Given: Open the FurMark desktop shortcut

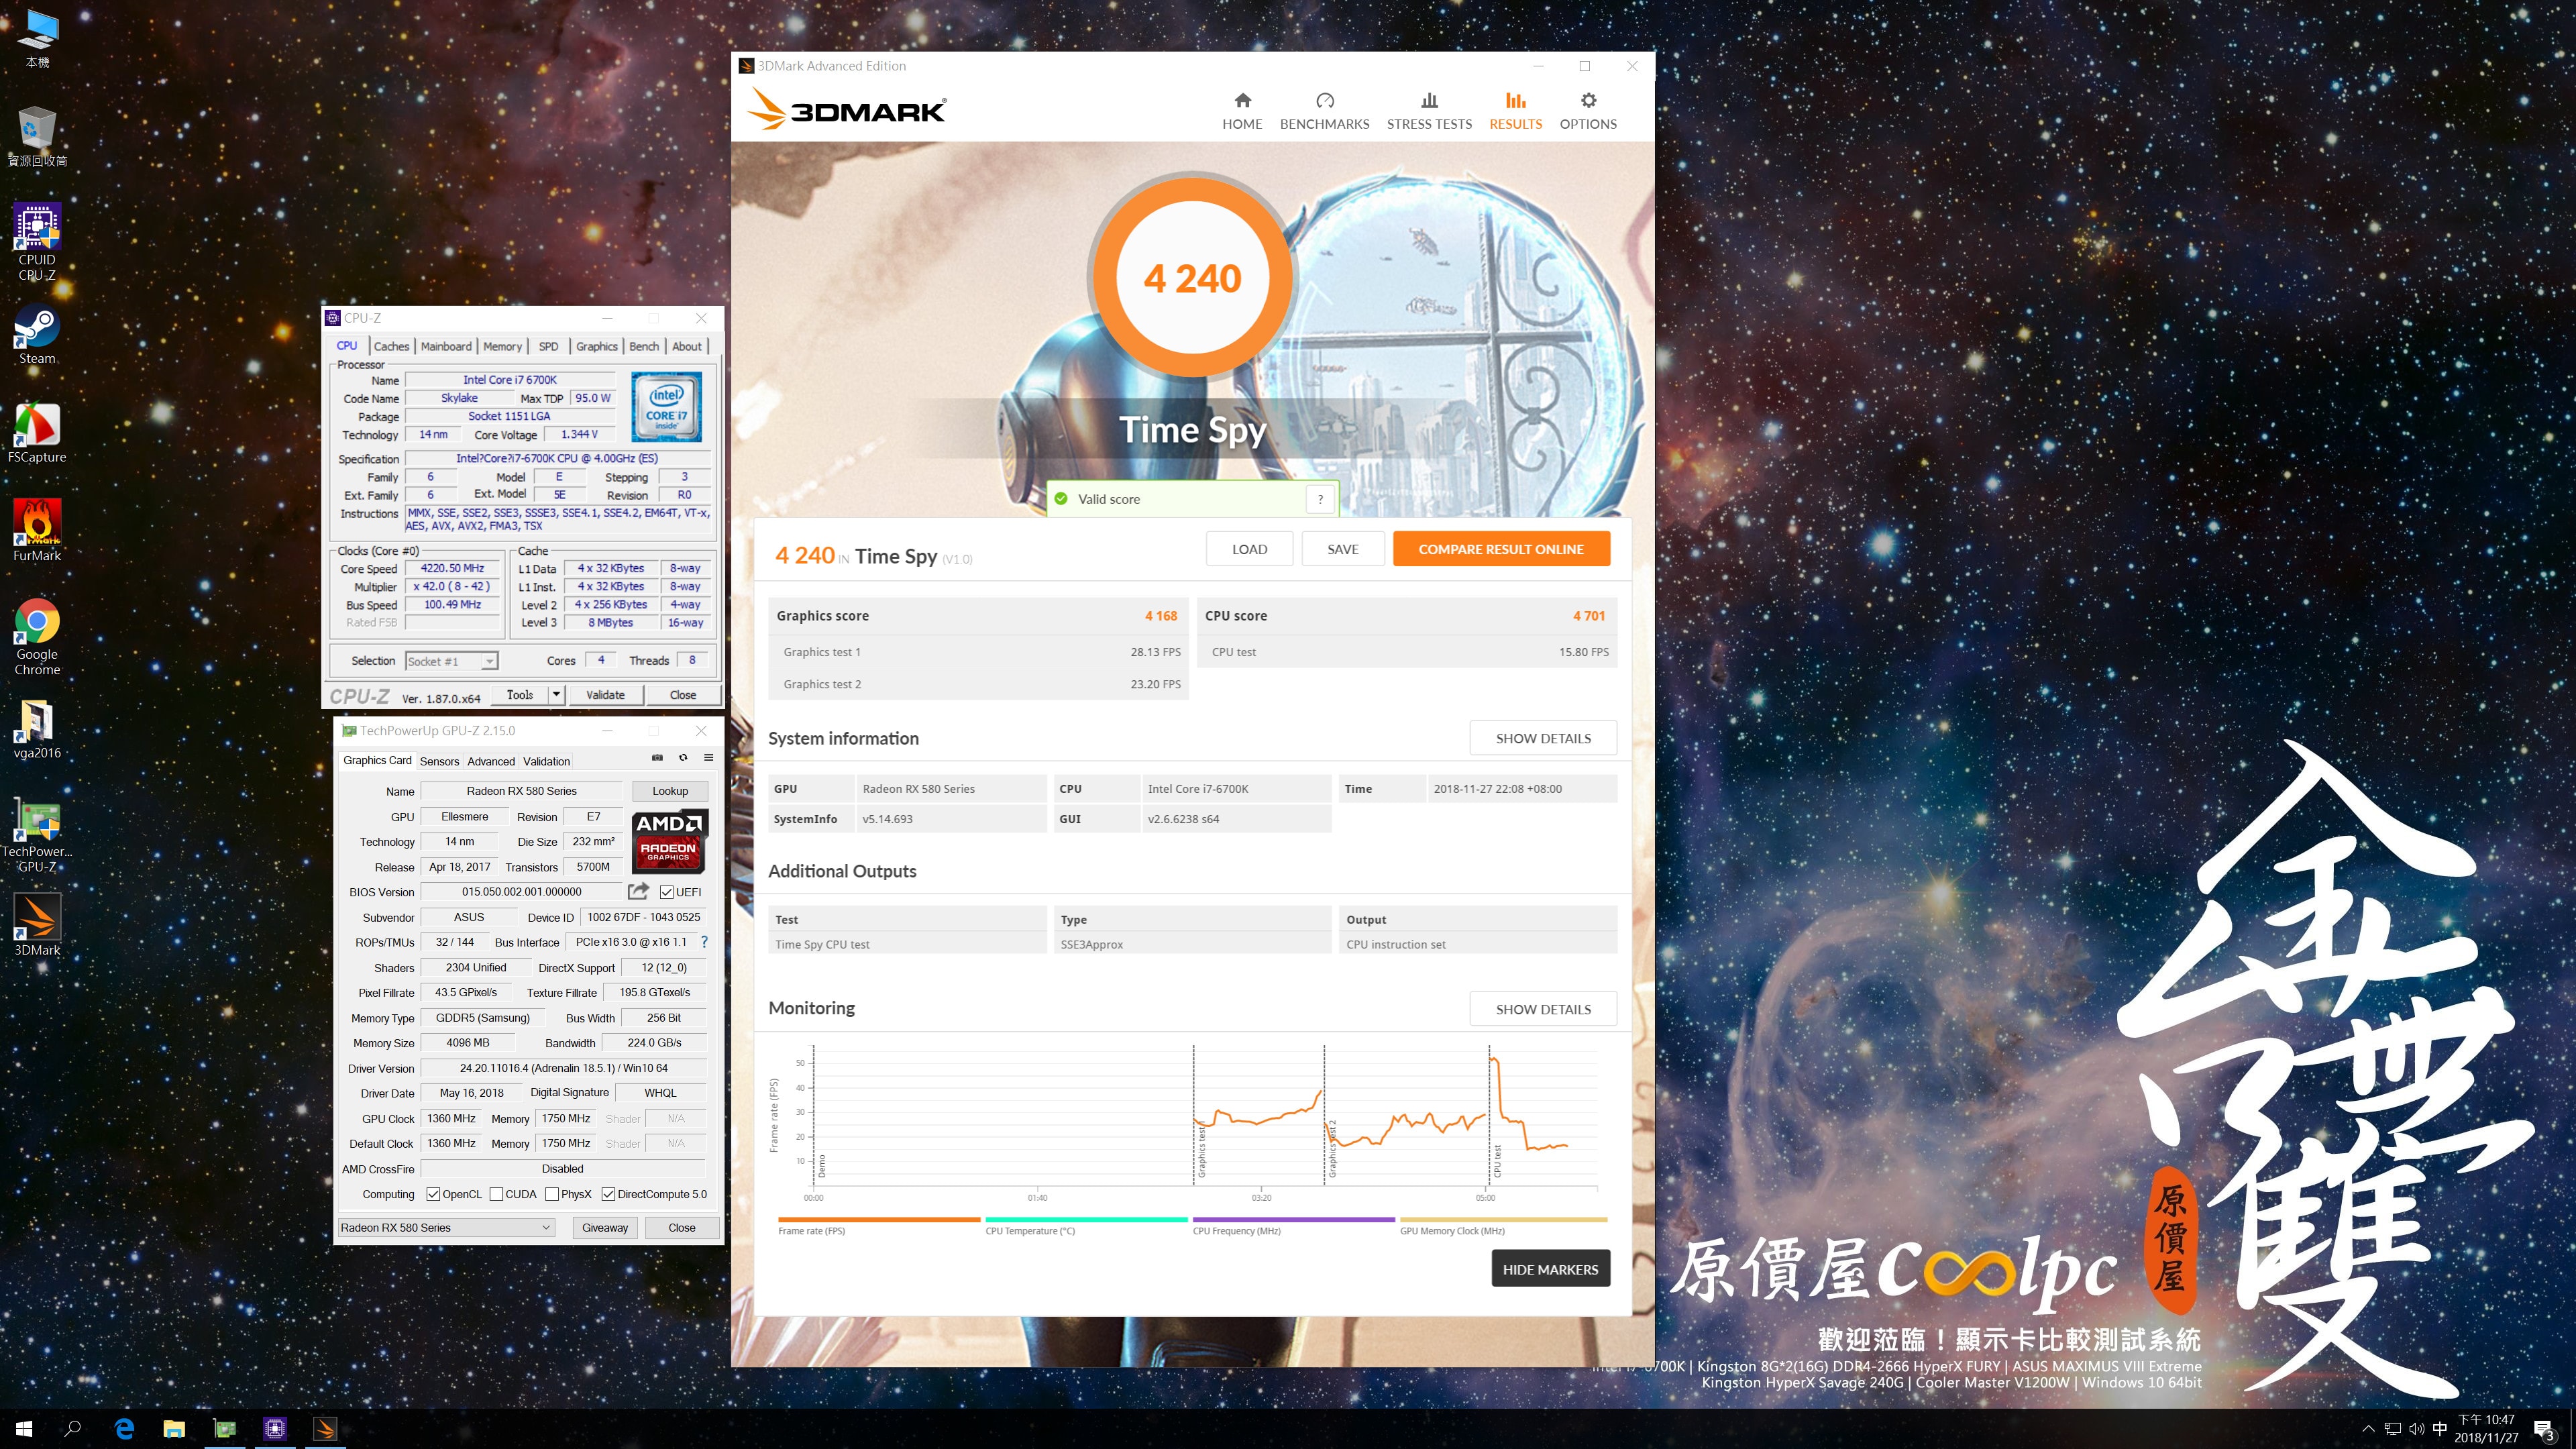Looking at the screenshot, I should pyautogui.click(x=37, y=531).
